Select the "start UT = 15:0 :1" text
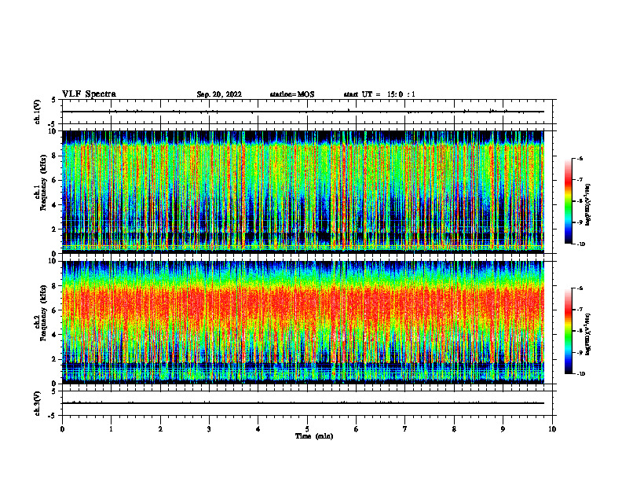 coord(379,94)
